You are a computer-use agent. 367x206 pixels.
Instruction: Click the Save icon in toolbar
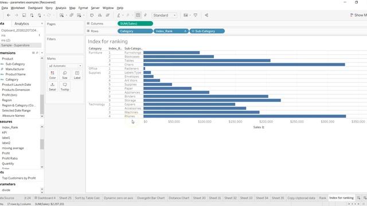tap(24, 15)
